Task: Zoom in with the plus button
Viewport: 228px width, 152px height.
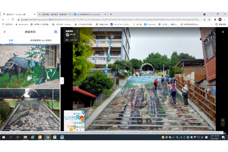Action: click(223, 120)
